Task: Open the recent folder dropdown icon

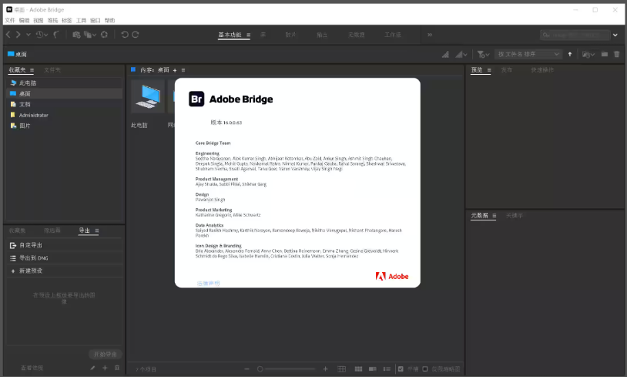Action: (588, 55)
